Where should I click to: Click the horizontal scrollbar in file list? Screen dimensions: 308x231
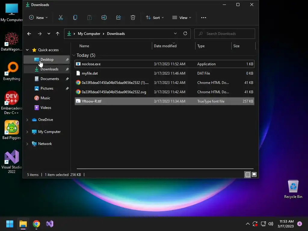tap(165, 168)
